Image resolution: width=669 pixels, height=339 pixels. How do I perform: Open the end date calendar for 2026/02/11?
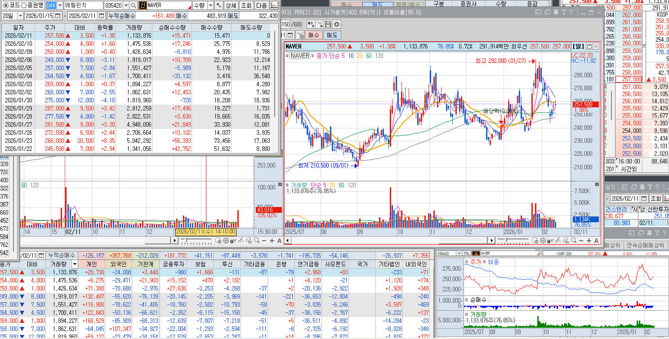pyautogui.click(x=101, y=16)
